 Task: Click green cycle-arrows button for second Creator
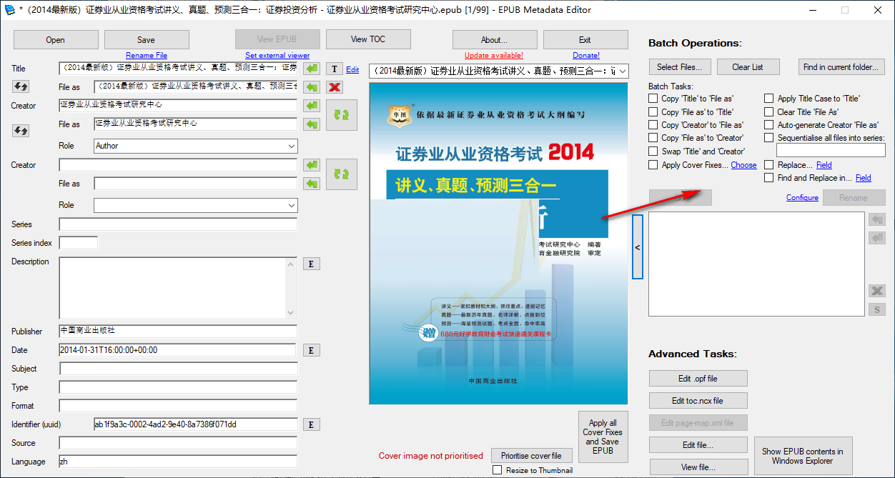(x=342, y=174)
